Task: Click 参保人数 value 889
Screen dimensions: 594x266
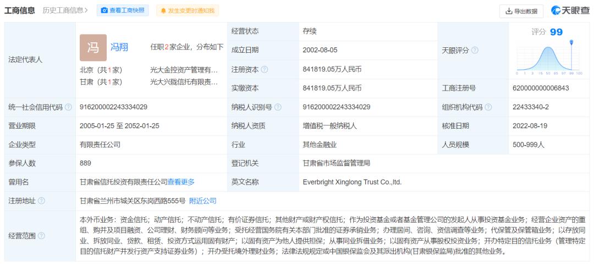Action: [x=85, y=163]
